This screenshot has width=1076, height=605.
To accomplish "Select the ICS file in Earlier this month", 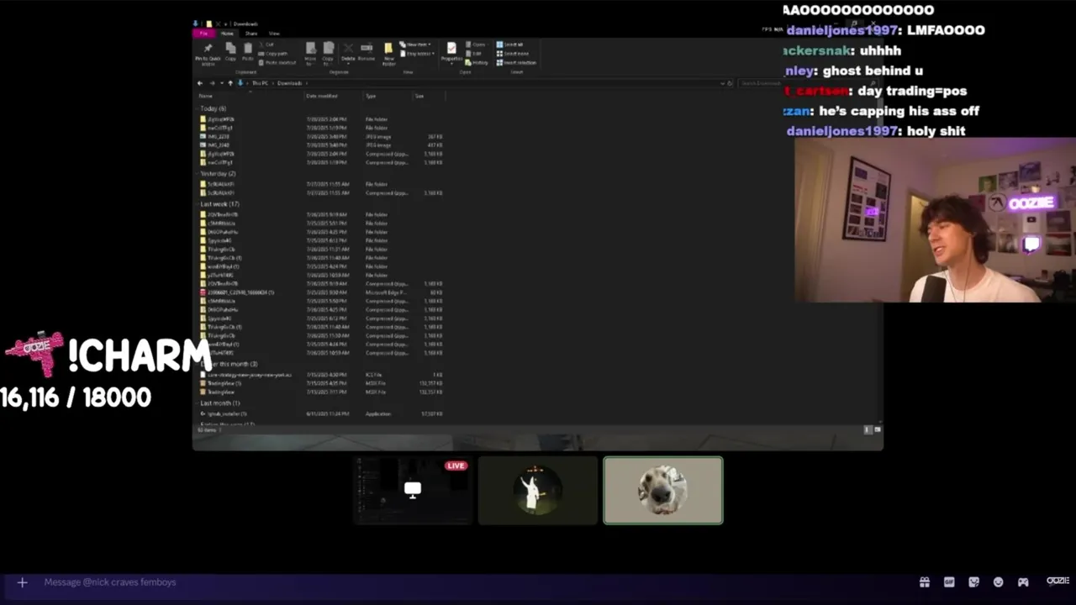I will click(x=321, y=375).
